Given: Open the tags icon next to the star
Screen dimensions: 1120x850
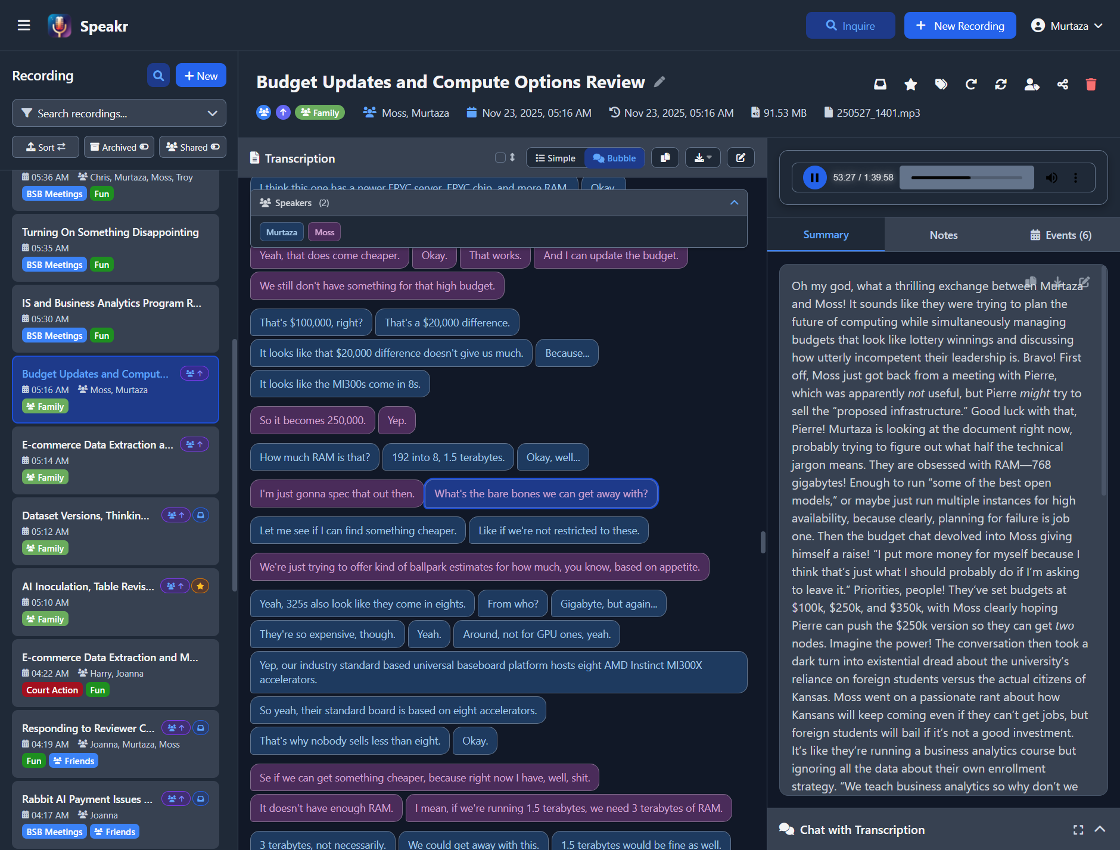Looking at the screenshot, I should 941,84.
